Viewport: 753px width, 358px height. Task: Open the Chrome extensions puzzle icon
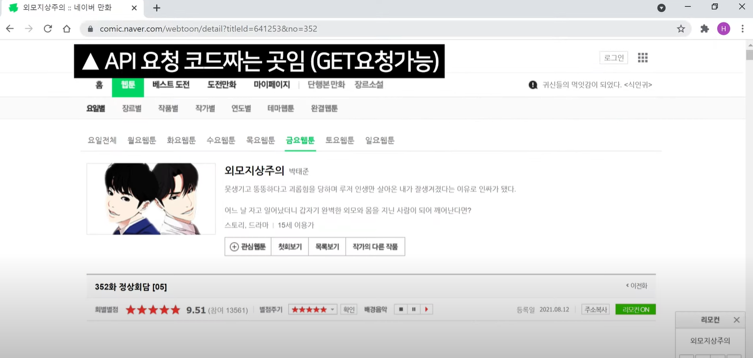pos(705,29)
